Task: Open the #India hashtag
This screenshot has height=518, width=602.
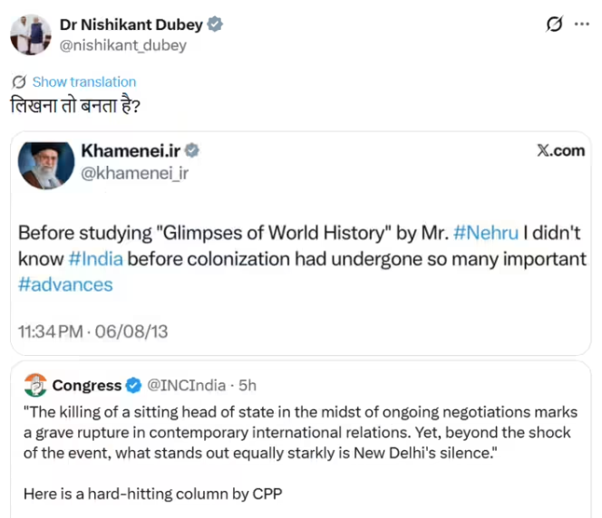Action: 96,258
